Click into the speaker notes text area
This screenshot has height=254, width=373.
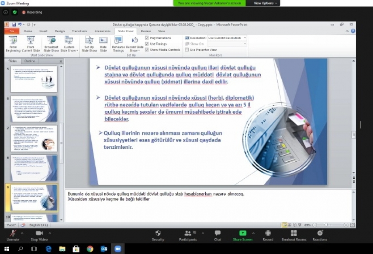pyautogui.click(x=209, y=205)
